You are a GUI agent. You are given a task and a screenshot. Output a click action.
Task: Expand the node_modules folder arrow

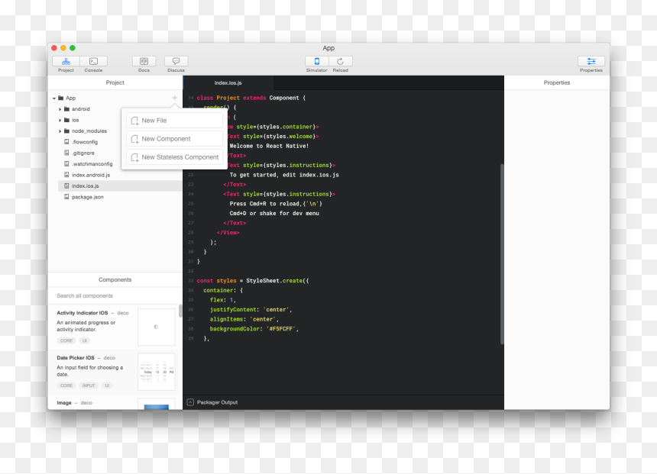(x=60, y=131)
